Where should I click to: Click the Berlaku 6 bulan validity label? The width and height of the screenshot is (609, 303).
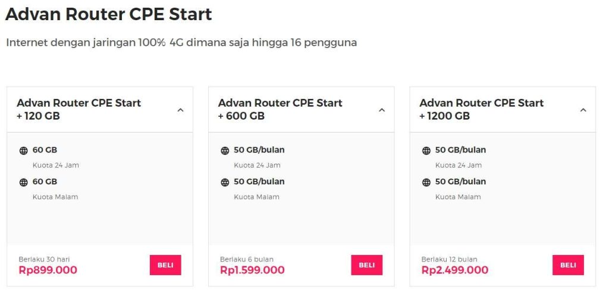[247, 259]
